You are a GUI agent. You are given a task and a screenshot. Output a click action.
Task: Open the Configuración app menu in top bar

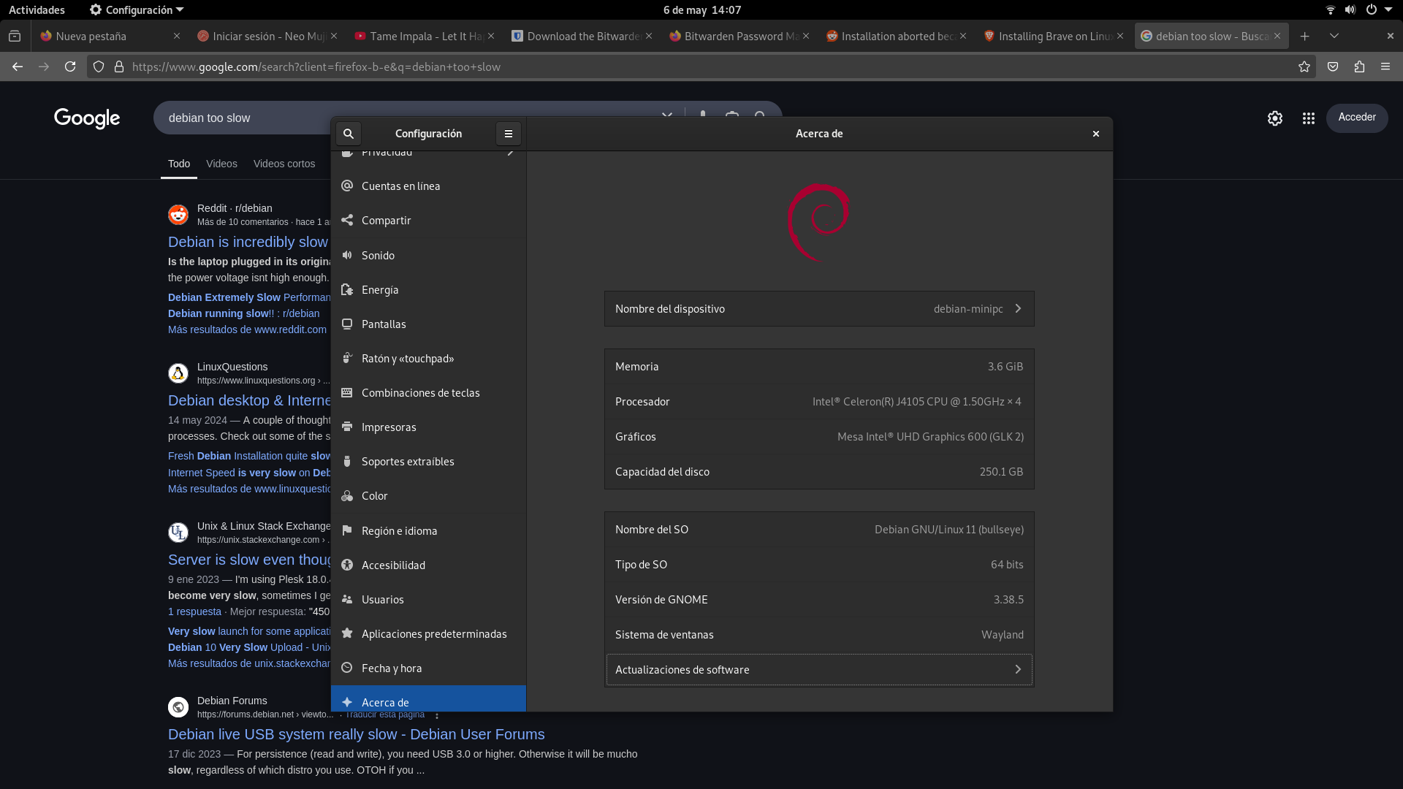[x=137, y=10]
